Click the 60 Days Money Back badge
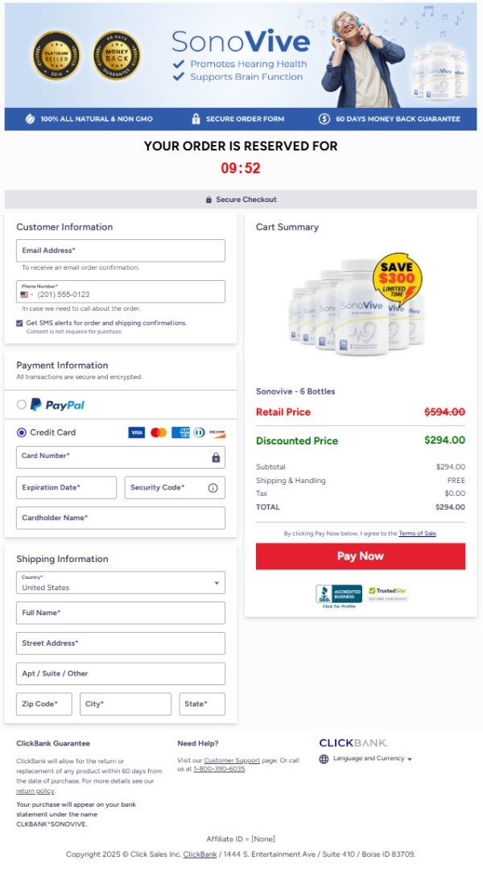 [x=117, y=55]
